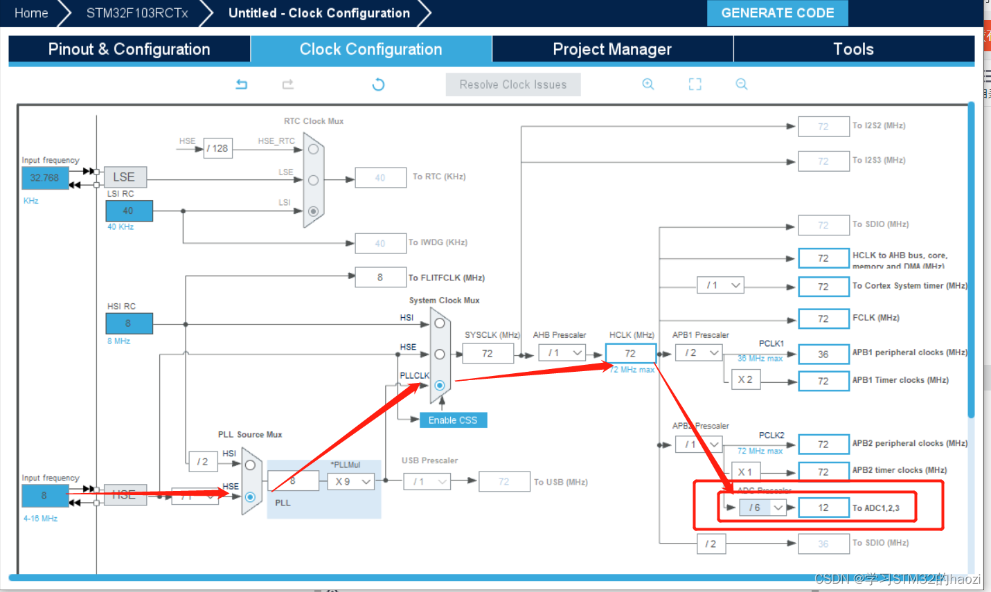Click the redo arrow icon
This screenshot has height=592, width=991.
point(288,84)
